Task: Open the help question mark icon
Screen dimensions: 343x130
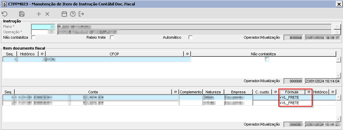Action: tap(72, 14)
